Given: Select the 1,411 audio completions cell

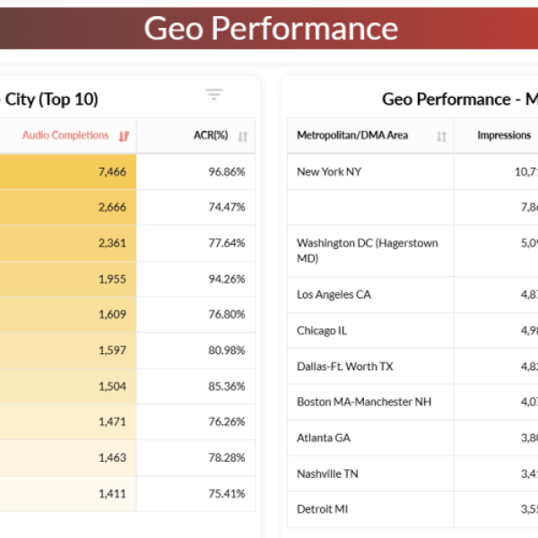Looking at the screenshot, I should point(68,494).
